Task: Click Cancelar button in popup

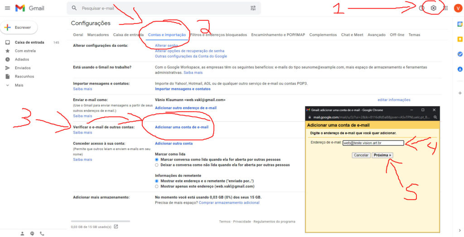Action: coord(361,155)
